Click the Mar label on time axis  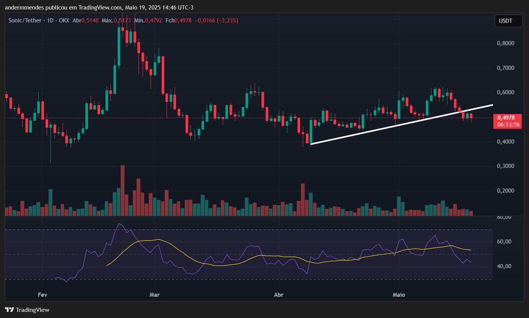(x=155, y=295)
